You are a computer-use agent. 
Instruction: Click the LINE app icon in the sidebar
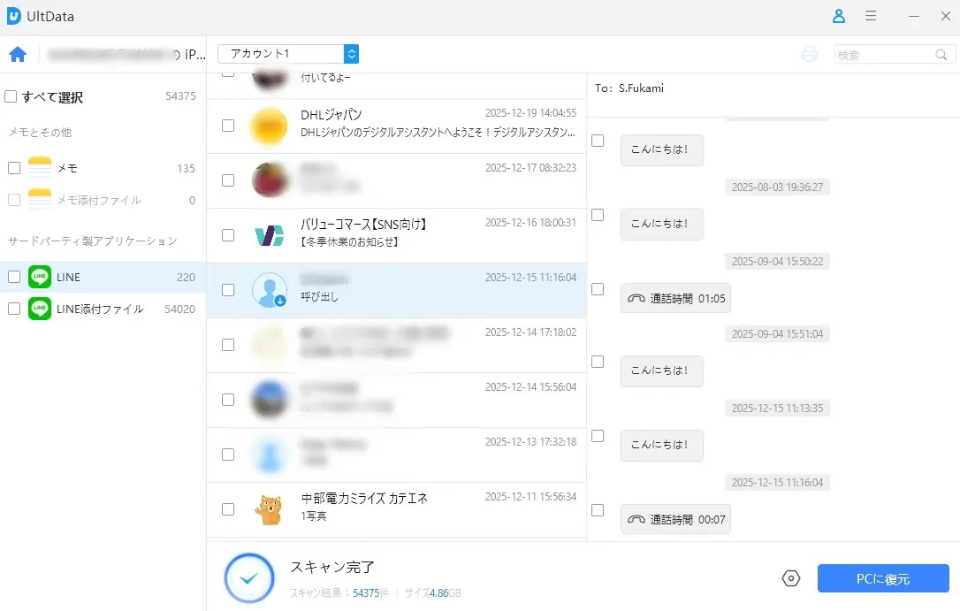[x=39, y=277]
